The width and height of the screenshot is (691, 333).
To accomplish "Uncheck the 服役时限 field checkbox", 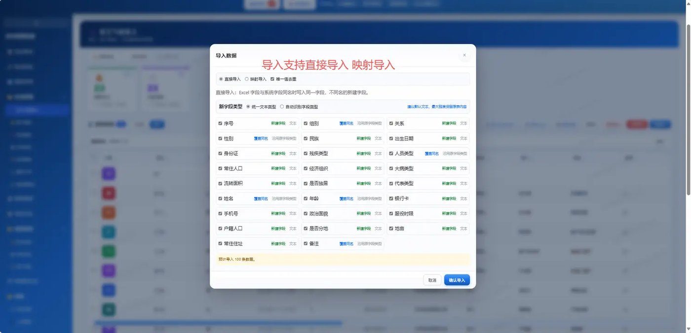I will point(391,214).
